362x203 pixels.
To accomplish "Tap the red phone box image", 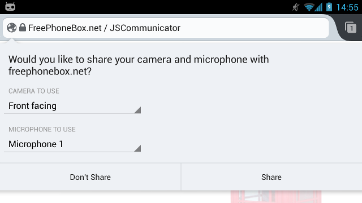I will [x=276, y=197].
